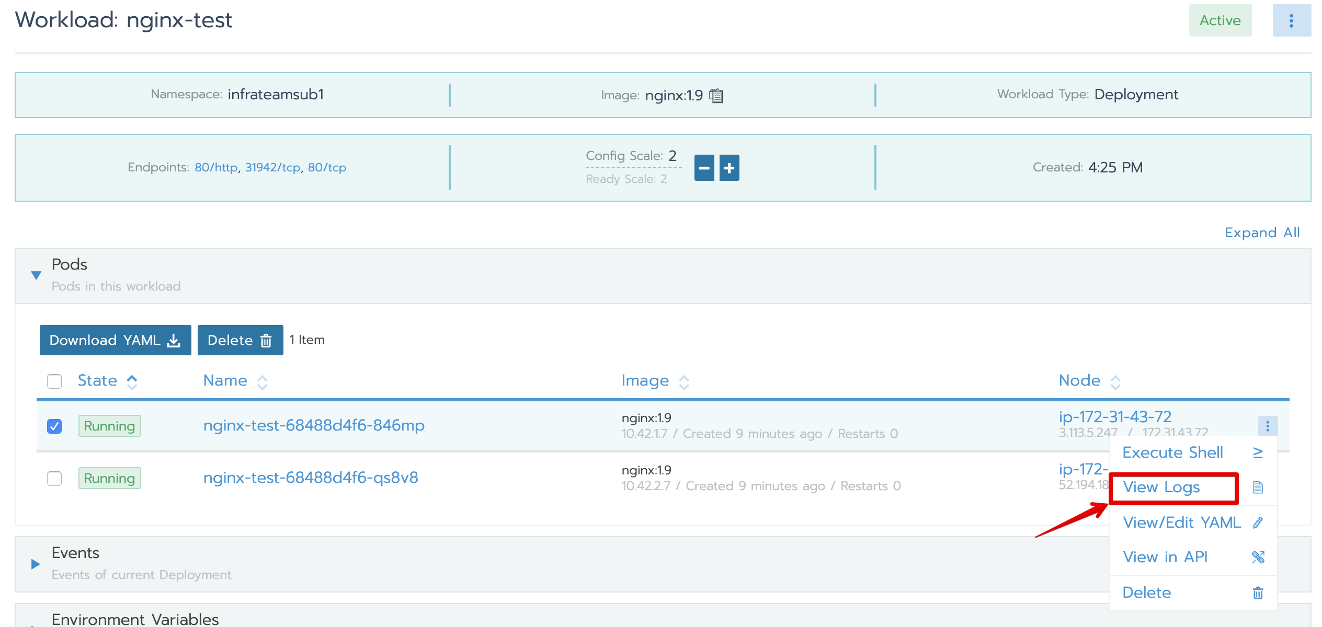Screen dimensions: 1322x627
Task: Check the nginx-test-68488d4f6-qs8v8 pod checkbox
Action: pos(54,479)
